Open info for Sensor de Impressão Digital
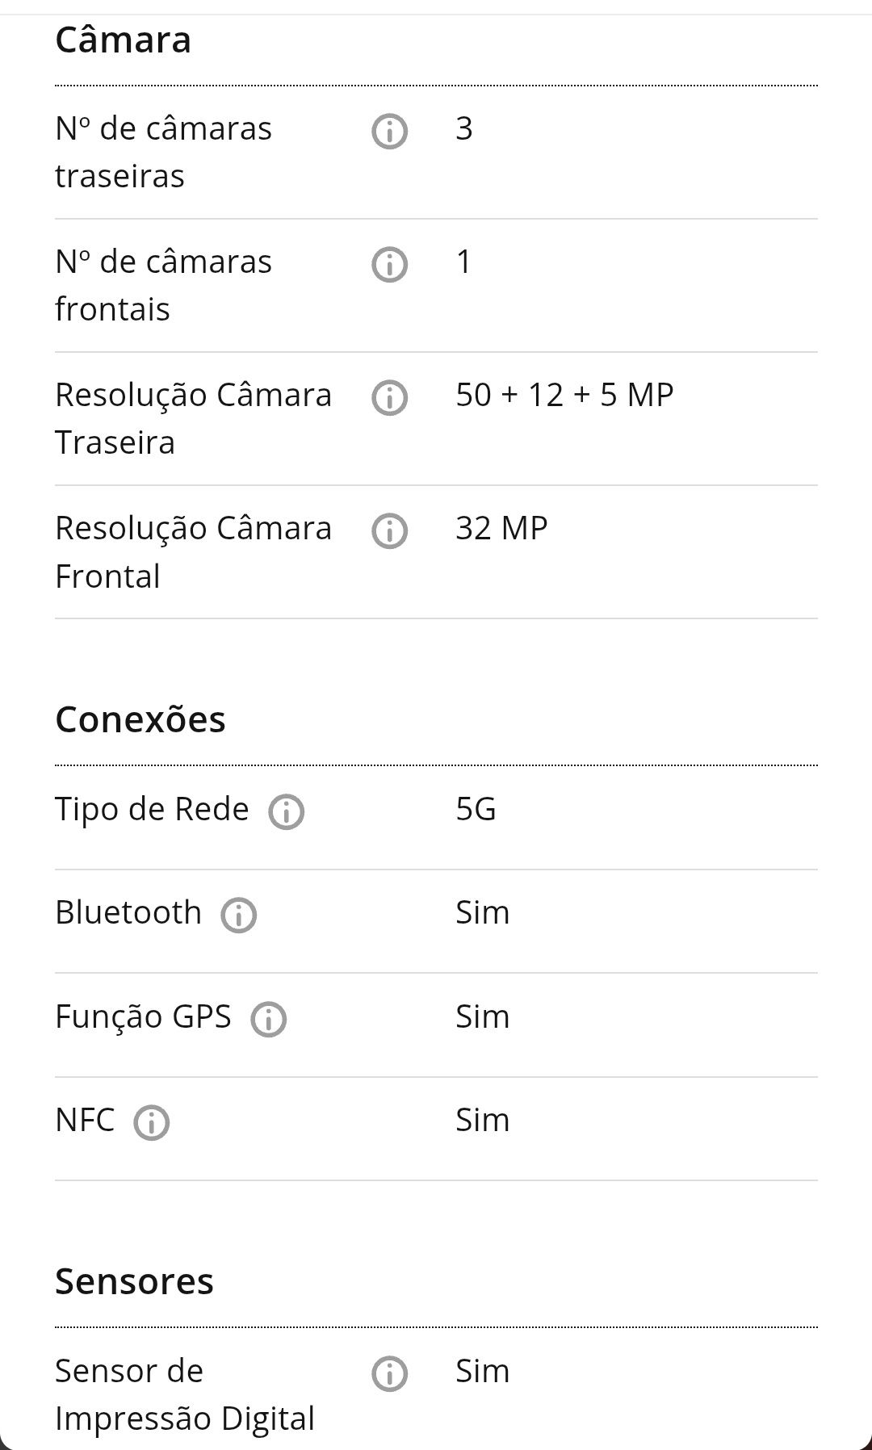The height and width of the screenshot is (1450, 872). click(389, 1373)
